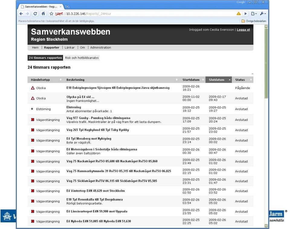Click road closure icon for E18 Tpl Rosenkälla
This screenshot has width=290, height=229.
pyautogui.click(x=33, y=201)
